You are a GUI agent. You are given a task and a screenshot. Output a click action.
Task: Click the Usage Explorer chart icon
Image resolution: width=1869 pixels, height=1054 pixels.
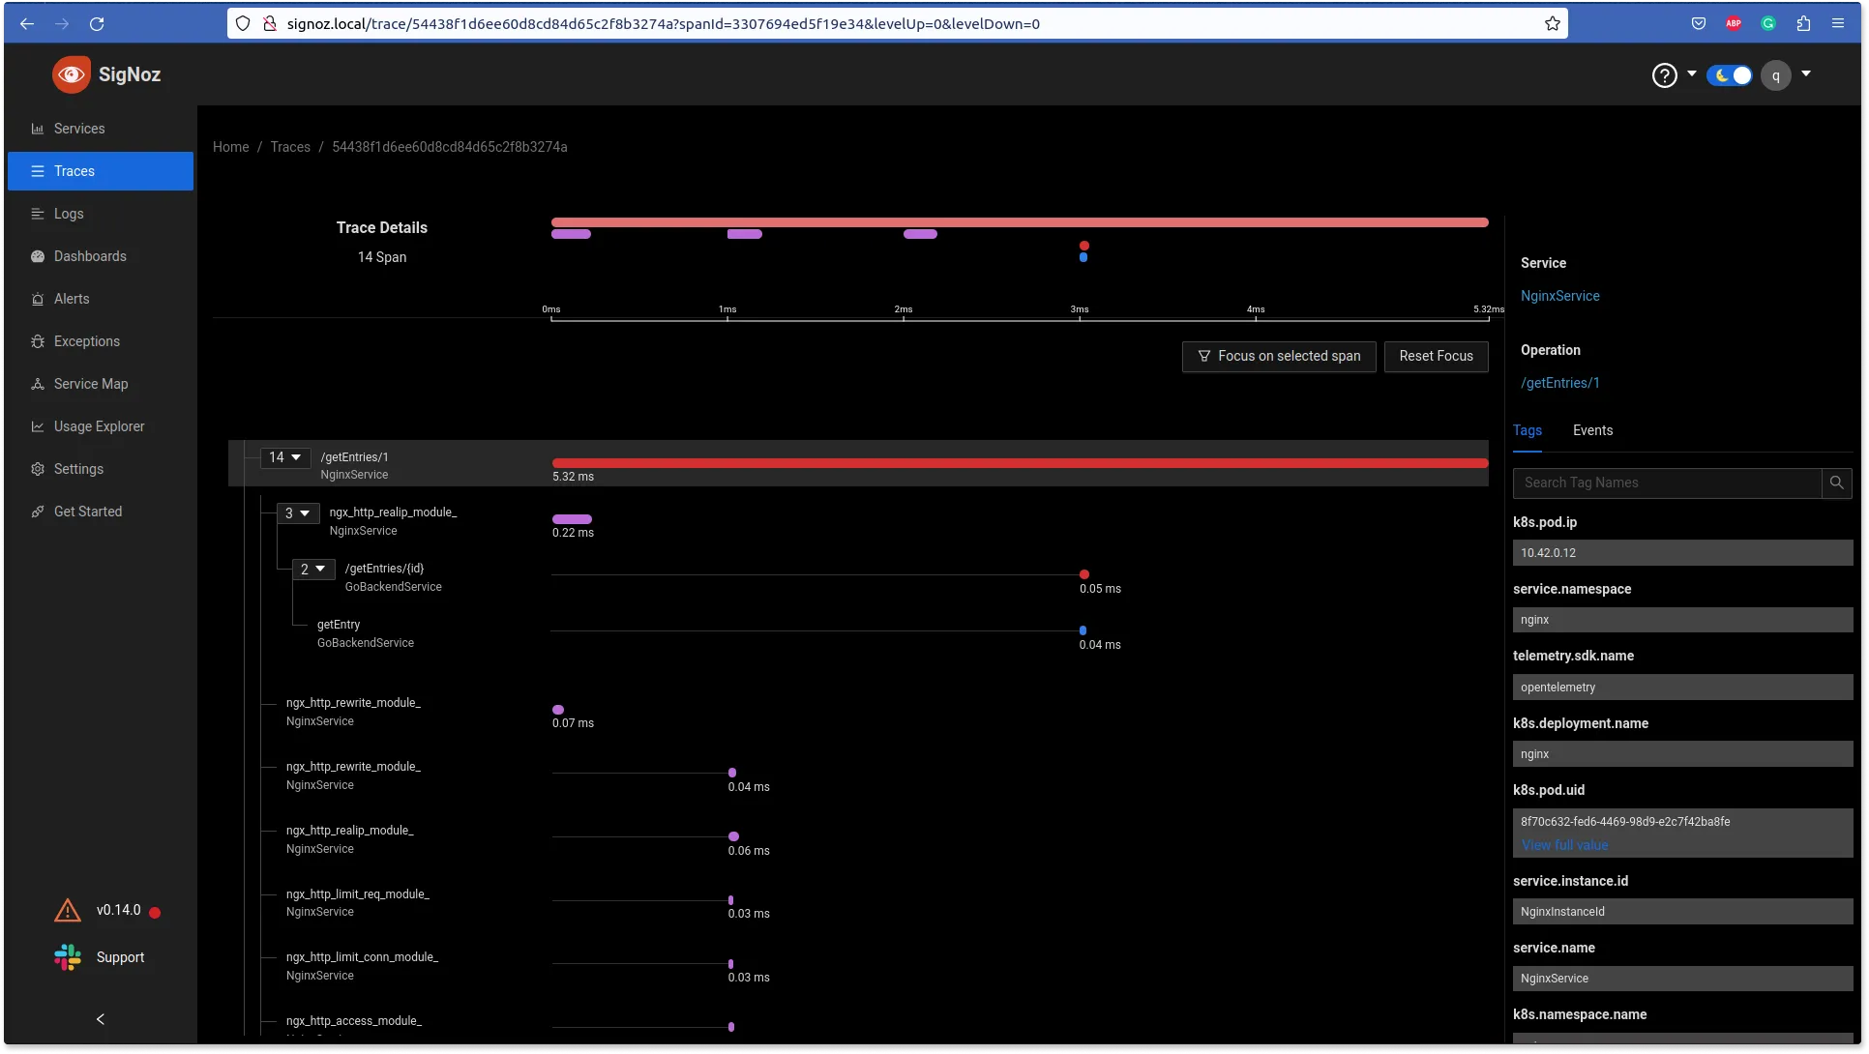click(38, 426)
